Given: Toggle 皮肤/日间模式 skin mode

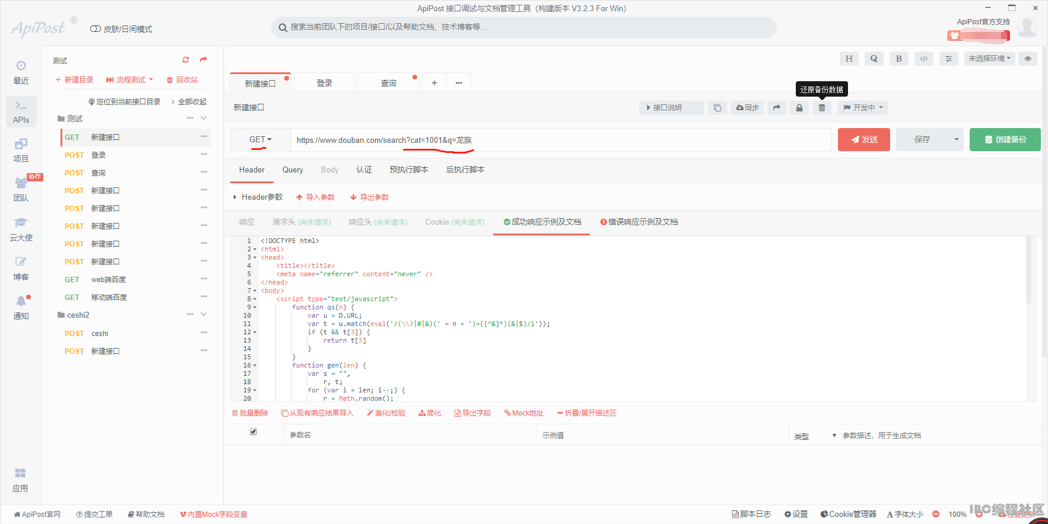Looking at the screenshot, I should tap(121, 29).
